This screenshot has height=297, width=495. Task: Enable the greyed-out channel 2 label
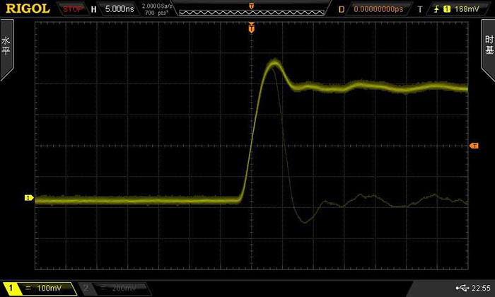[86, 289]
